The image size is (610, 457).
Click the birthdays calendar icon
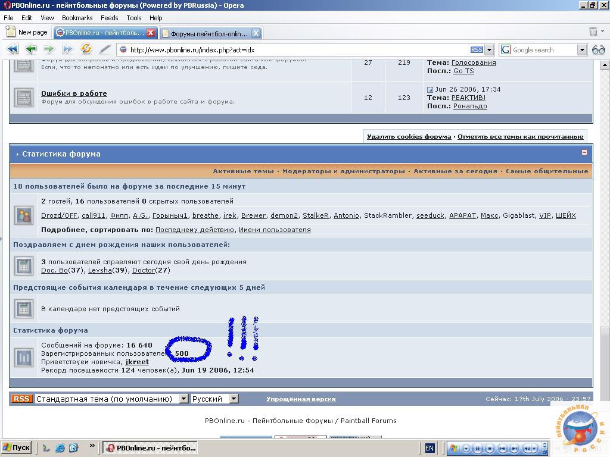24,266
